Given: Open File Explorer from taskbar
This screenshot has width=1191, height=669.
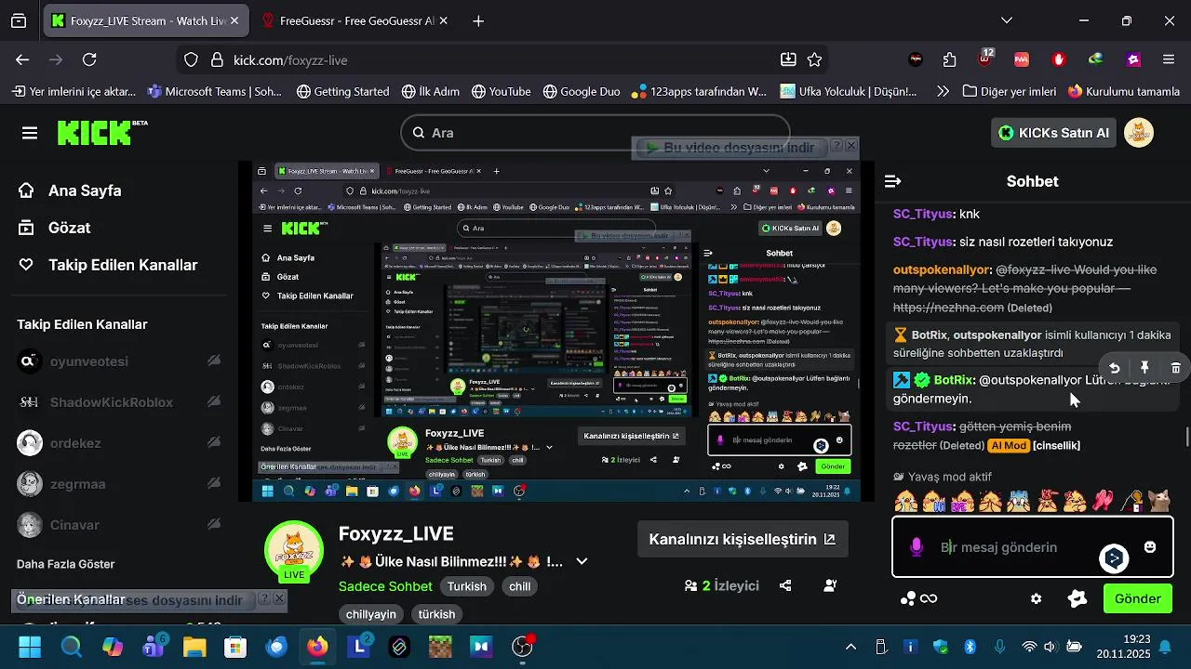Looking at the screenshot, I should pos(194,647).
